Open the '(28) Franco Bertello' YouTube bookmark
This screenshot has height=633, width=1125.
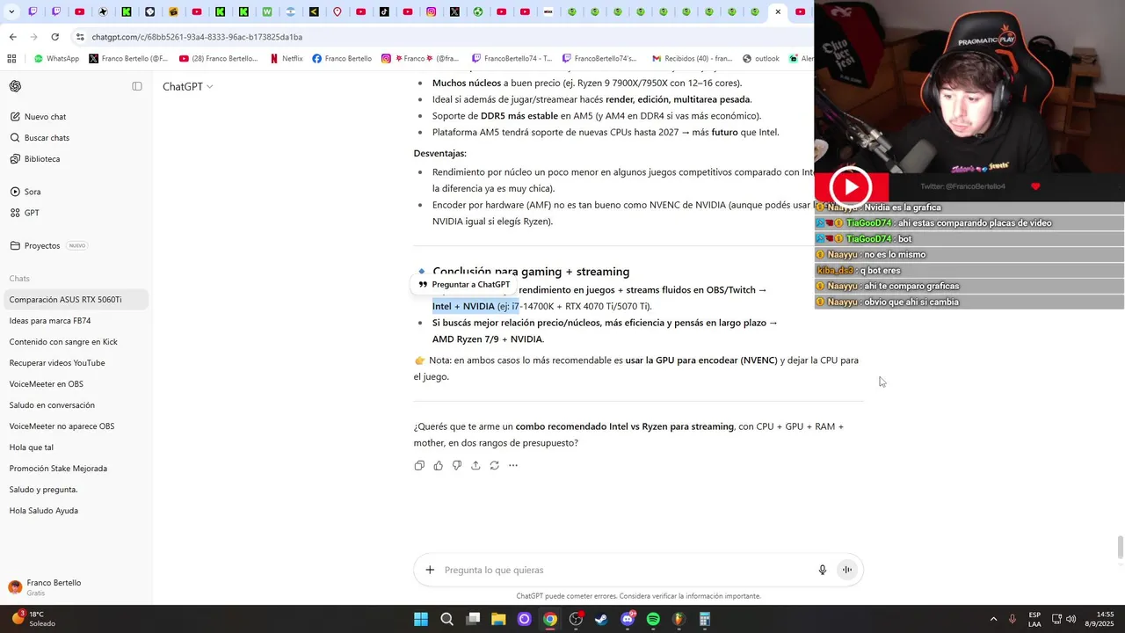click(x=219, y=59)
